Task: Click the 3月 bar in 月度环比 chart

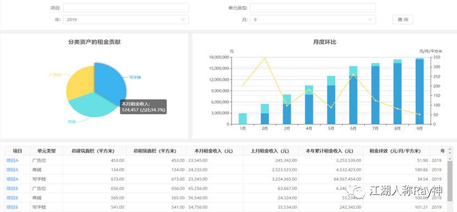Action: tap(287, 109)
